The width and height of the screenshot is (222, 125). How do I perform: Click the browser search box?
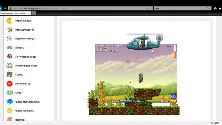tap(183, 8)
